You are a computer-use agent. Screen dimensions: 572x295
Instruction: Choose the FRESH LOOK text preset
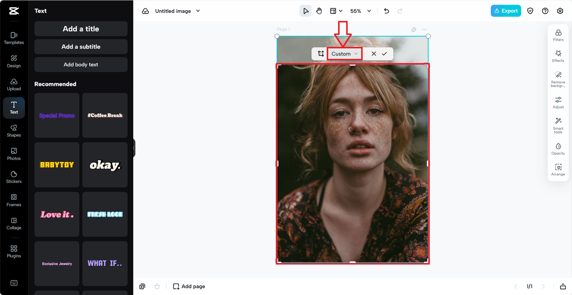(105, 214)
